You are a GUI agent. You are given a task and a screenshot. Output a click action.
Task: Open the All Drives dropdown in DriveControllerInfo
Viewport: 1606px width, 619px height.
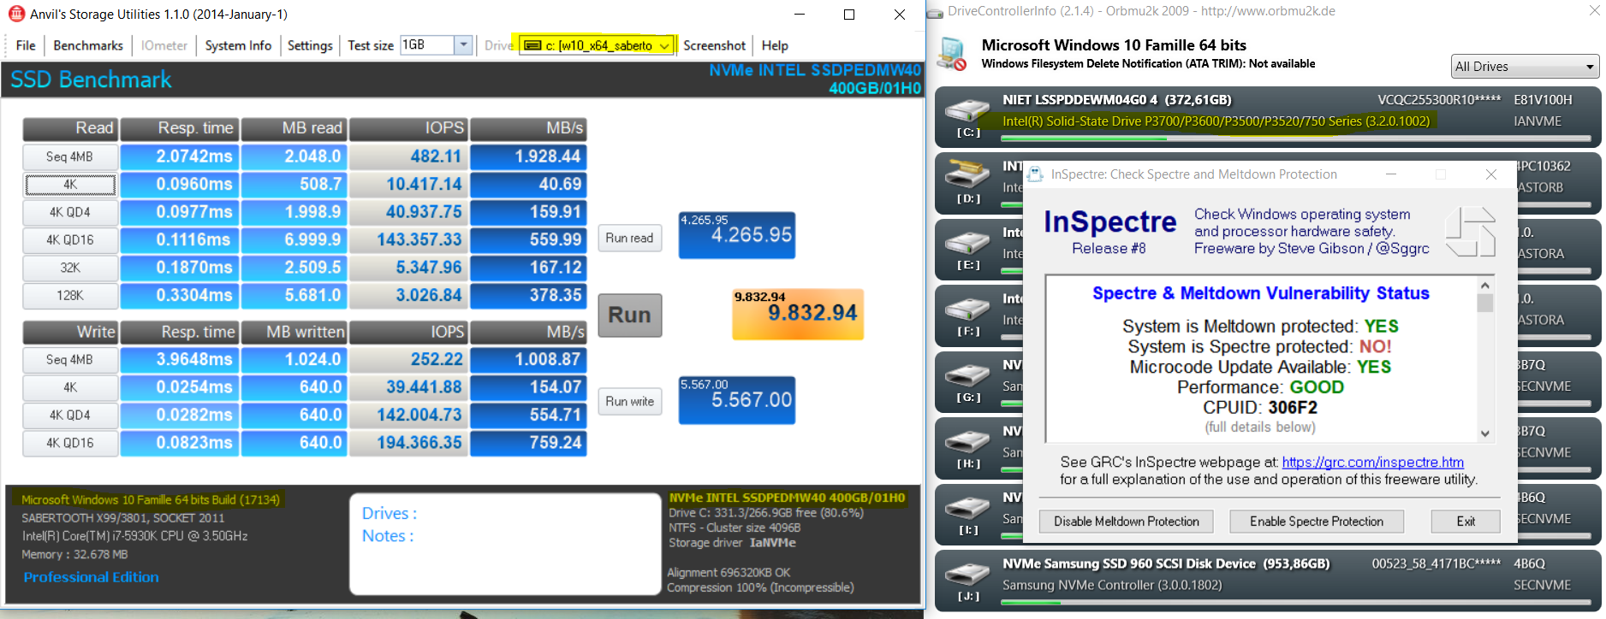coord(1525,67)
